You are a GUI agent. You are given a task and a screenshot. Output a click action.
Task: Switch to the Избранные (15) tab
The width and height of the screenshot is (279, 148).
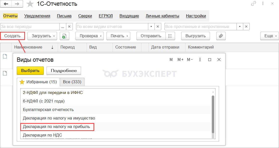(38, 82)
